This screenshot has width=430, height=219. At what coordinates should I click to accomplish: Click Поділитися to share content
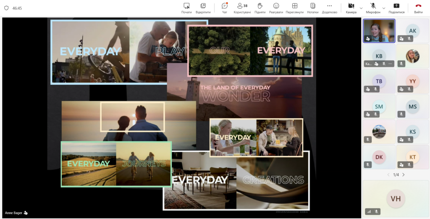click(396, 8)
